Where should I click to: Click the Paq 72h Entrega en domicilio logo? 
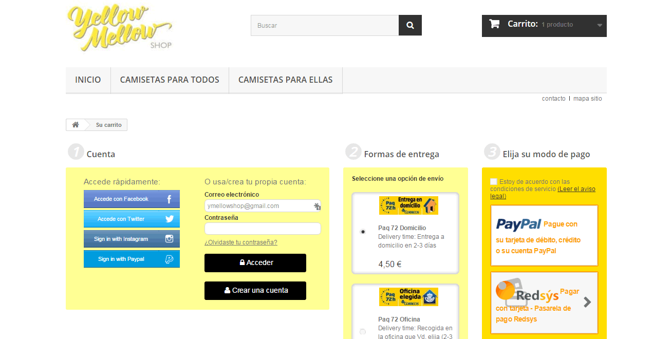[408, 205]
